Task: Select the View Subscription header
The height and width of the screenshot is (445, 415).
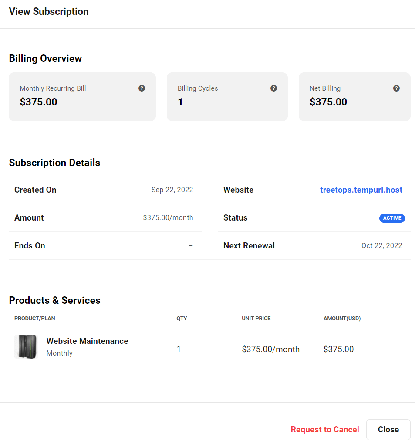Action: [48, 11]
